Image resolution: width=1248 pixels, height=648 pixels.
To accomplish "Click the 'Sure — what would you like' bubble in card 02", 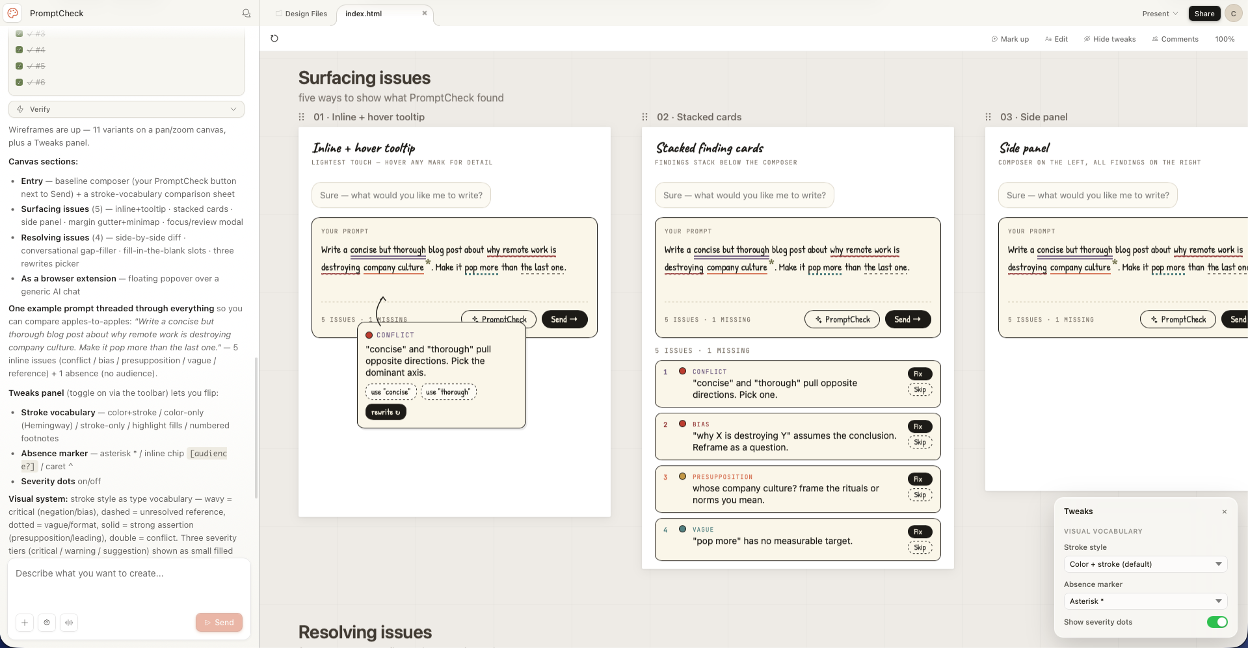I will tap(745, 195).
